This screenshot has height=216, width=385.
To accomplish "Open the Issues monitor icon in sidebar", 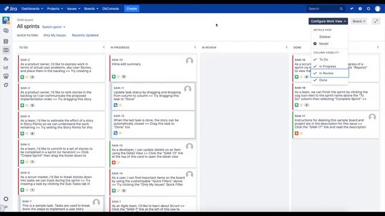I will tap(6, 76).
